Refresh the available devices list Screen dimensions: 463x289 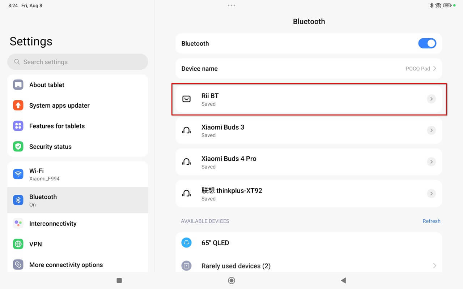pyautogui.click(x=431, y=221)
